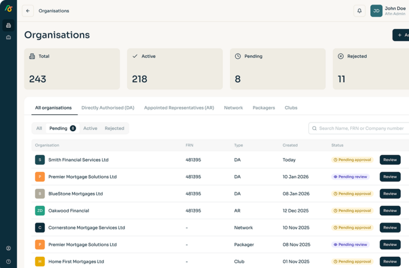Click the Cornerstone Mortgage C avatar
This screenshot has width=409, height=268.
coord(40,227)
